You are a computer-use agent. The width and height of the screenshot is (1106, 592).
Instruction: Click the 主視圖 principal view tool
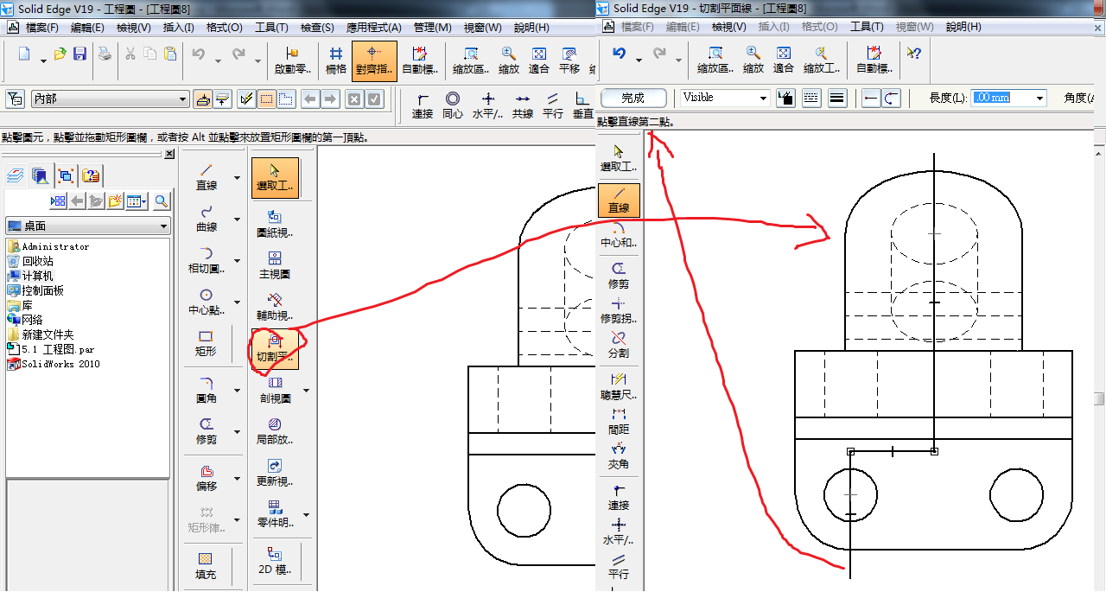coord(275,265)
